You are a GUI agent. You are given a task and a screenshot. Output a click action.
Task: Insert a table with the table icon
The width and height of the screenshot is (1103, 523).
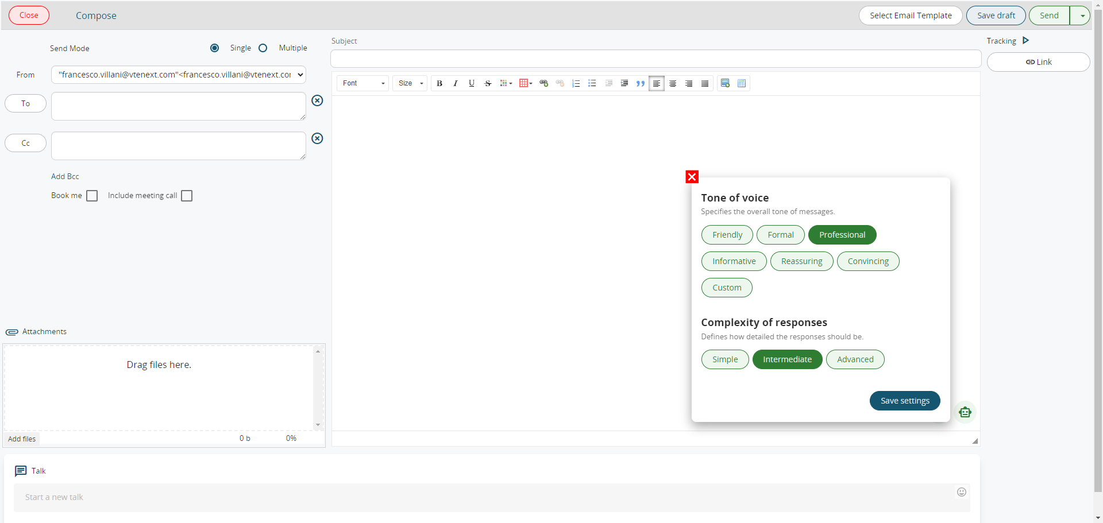pos(742,83)
